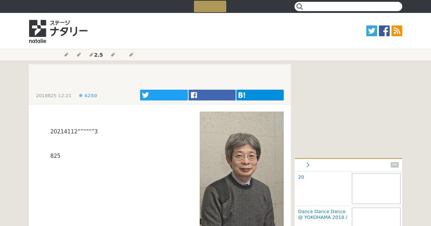431x226 pixels.
Task: Click the star count 4250
Action: tap(88, 95)
